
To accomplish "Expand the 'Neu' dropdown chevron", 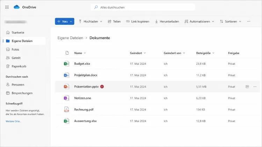I will coord(71,22).
